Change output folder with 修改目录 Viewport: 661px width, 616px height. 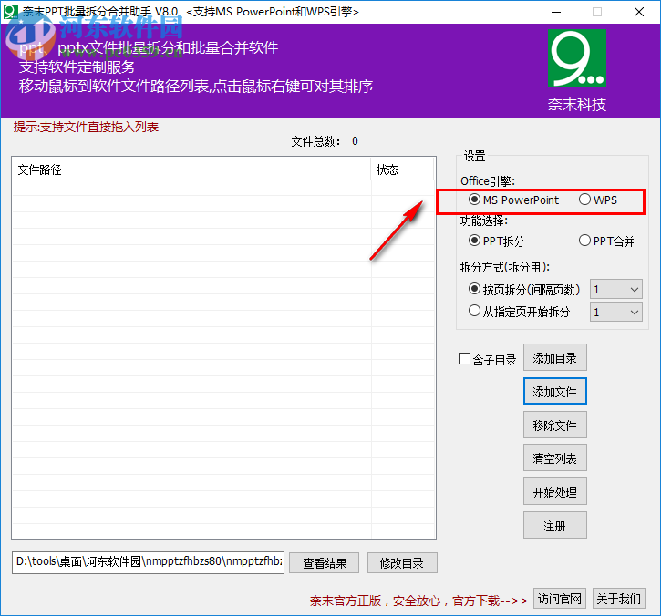[402, 563]
